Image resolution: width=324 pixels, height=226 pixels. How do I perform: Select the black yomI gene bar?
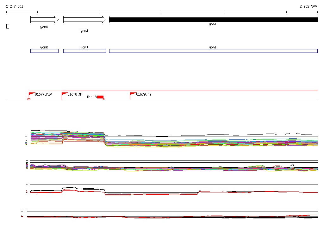[x=213, y=20]
